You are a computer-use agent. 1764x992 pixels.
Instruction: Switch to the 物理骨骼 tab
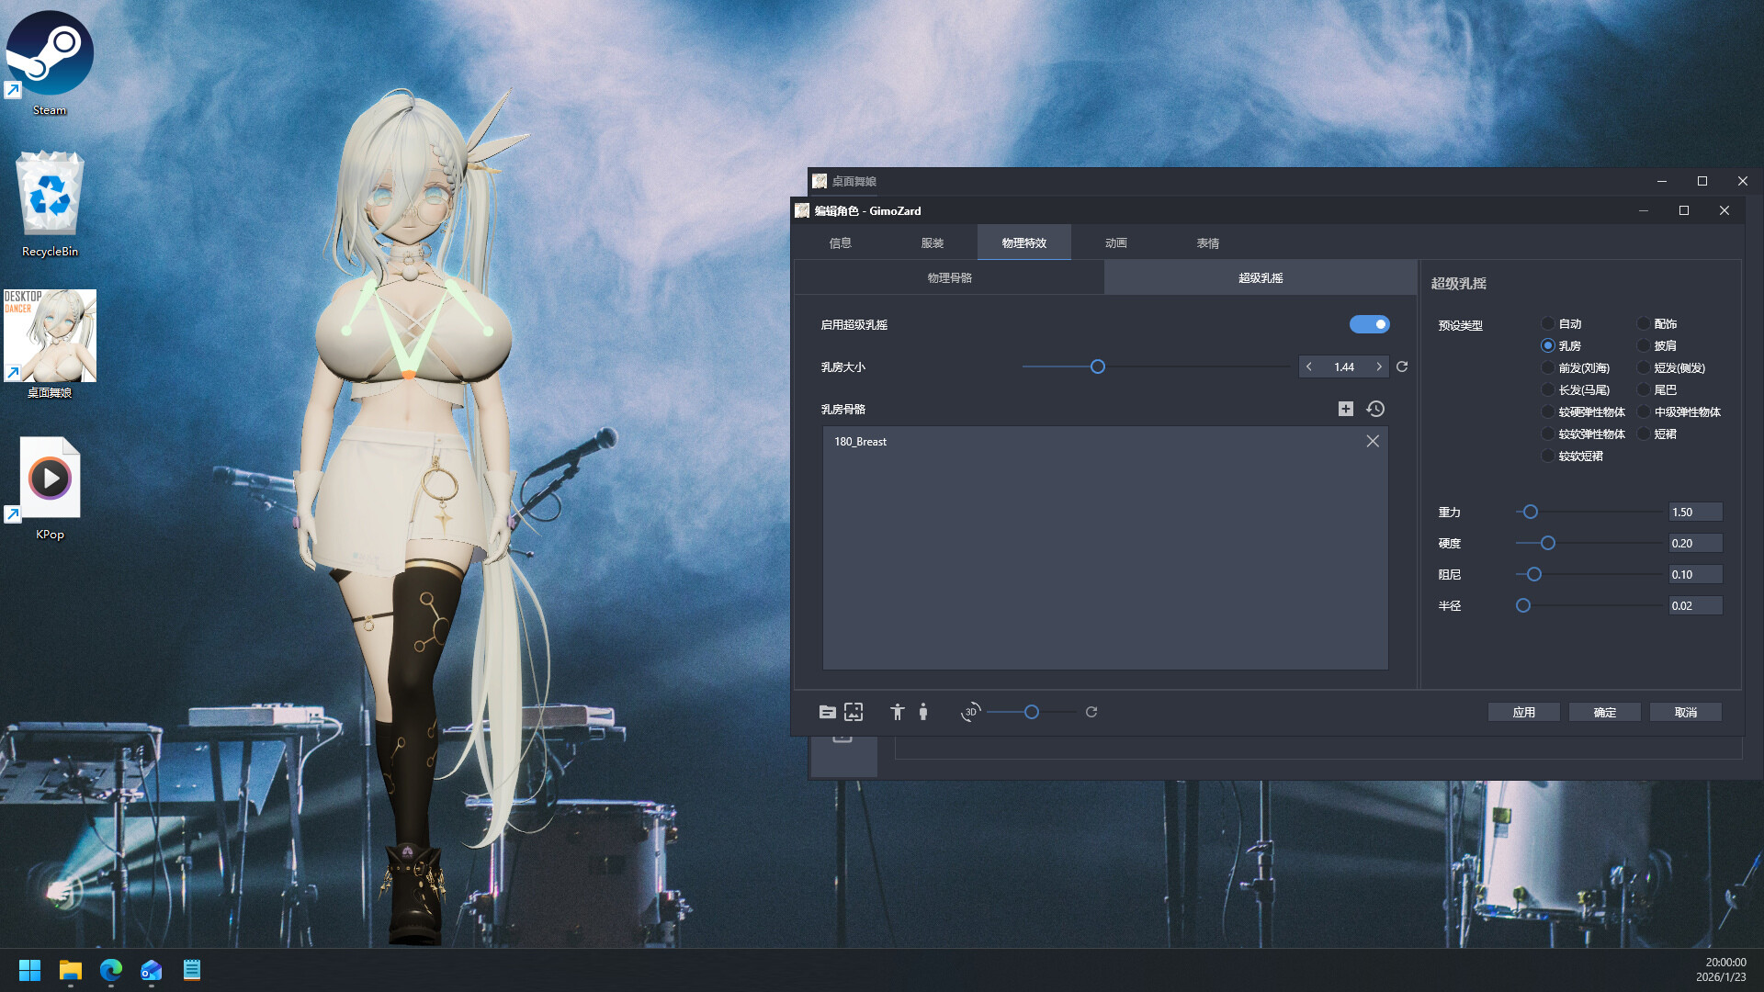click(x=949, y=276)
